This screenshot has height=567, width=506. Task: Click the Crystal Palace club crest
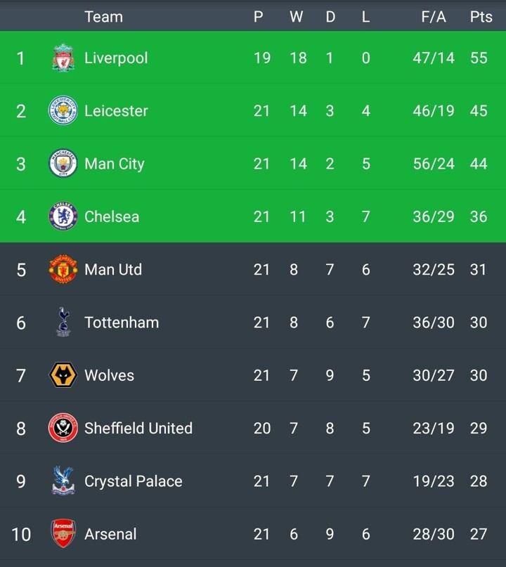63,481
